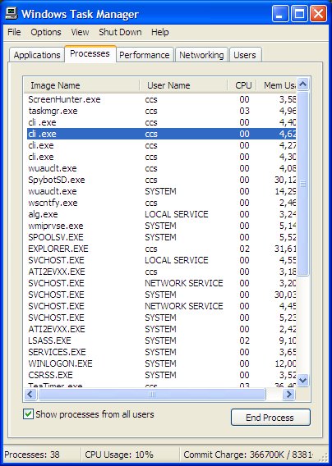332x466 pixels.
Task: Click the horizontal scrollbar left arrow
Action: [x=30, y=395]
